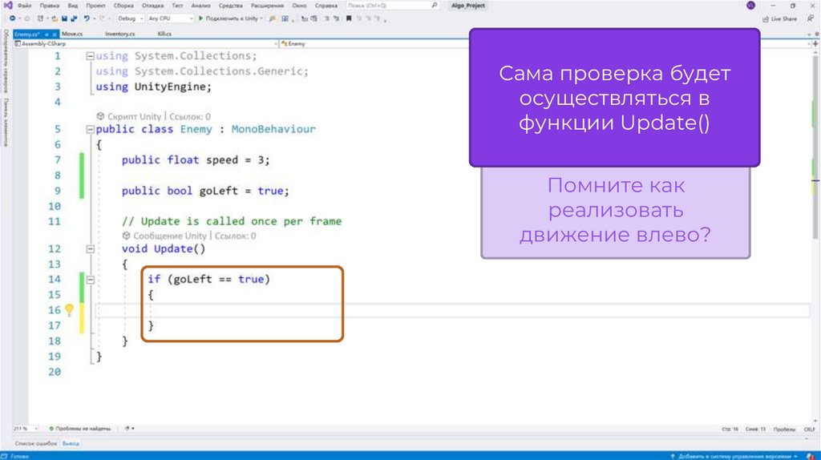Open the zoom level 211 % dropdown
The image size is (821, 460).
pyautogui.click(x=26, y=429)
